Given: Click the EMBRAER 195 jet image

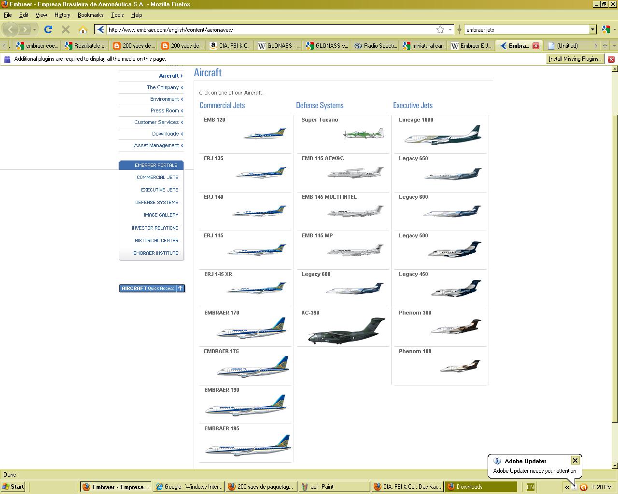Looking at the screenshot, I should tap(248, 445).
